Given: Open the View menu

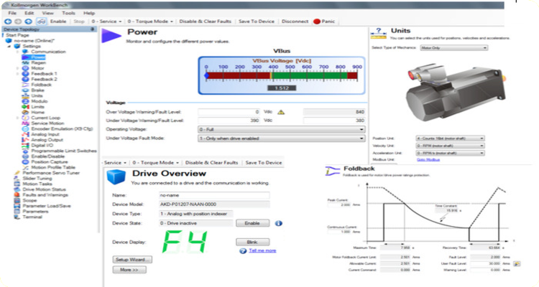Looking at the screenshot, I should (47, 13).
